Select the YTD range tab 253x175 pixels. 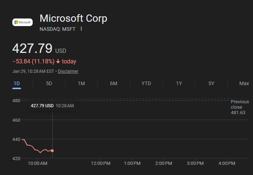(x=146, y=83)
